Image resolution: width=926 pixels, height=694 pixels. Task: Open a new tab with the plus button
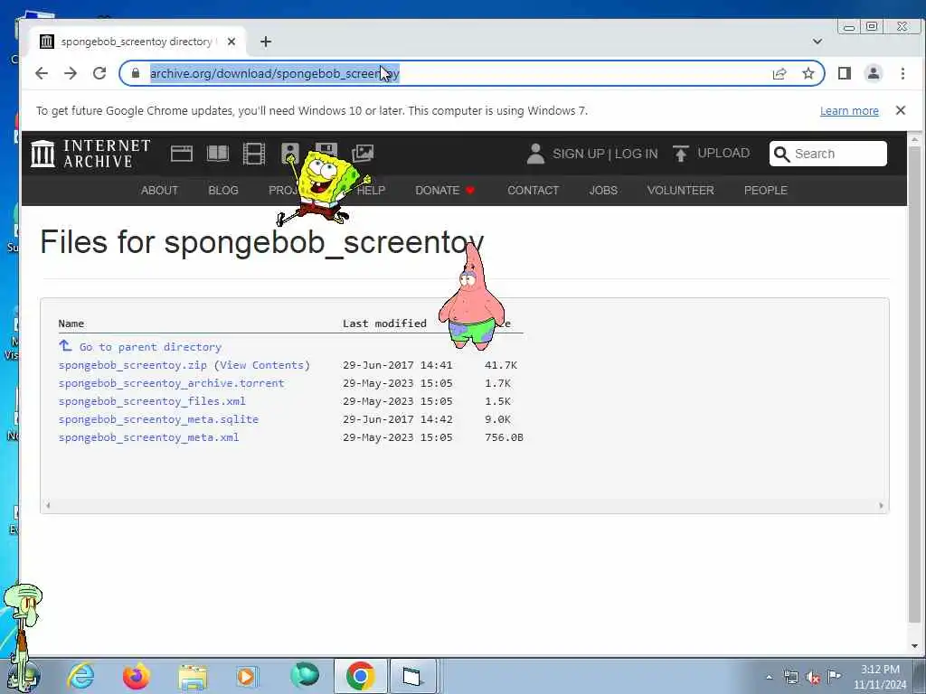[x=266, y=42]
